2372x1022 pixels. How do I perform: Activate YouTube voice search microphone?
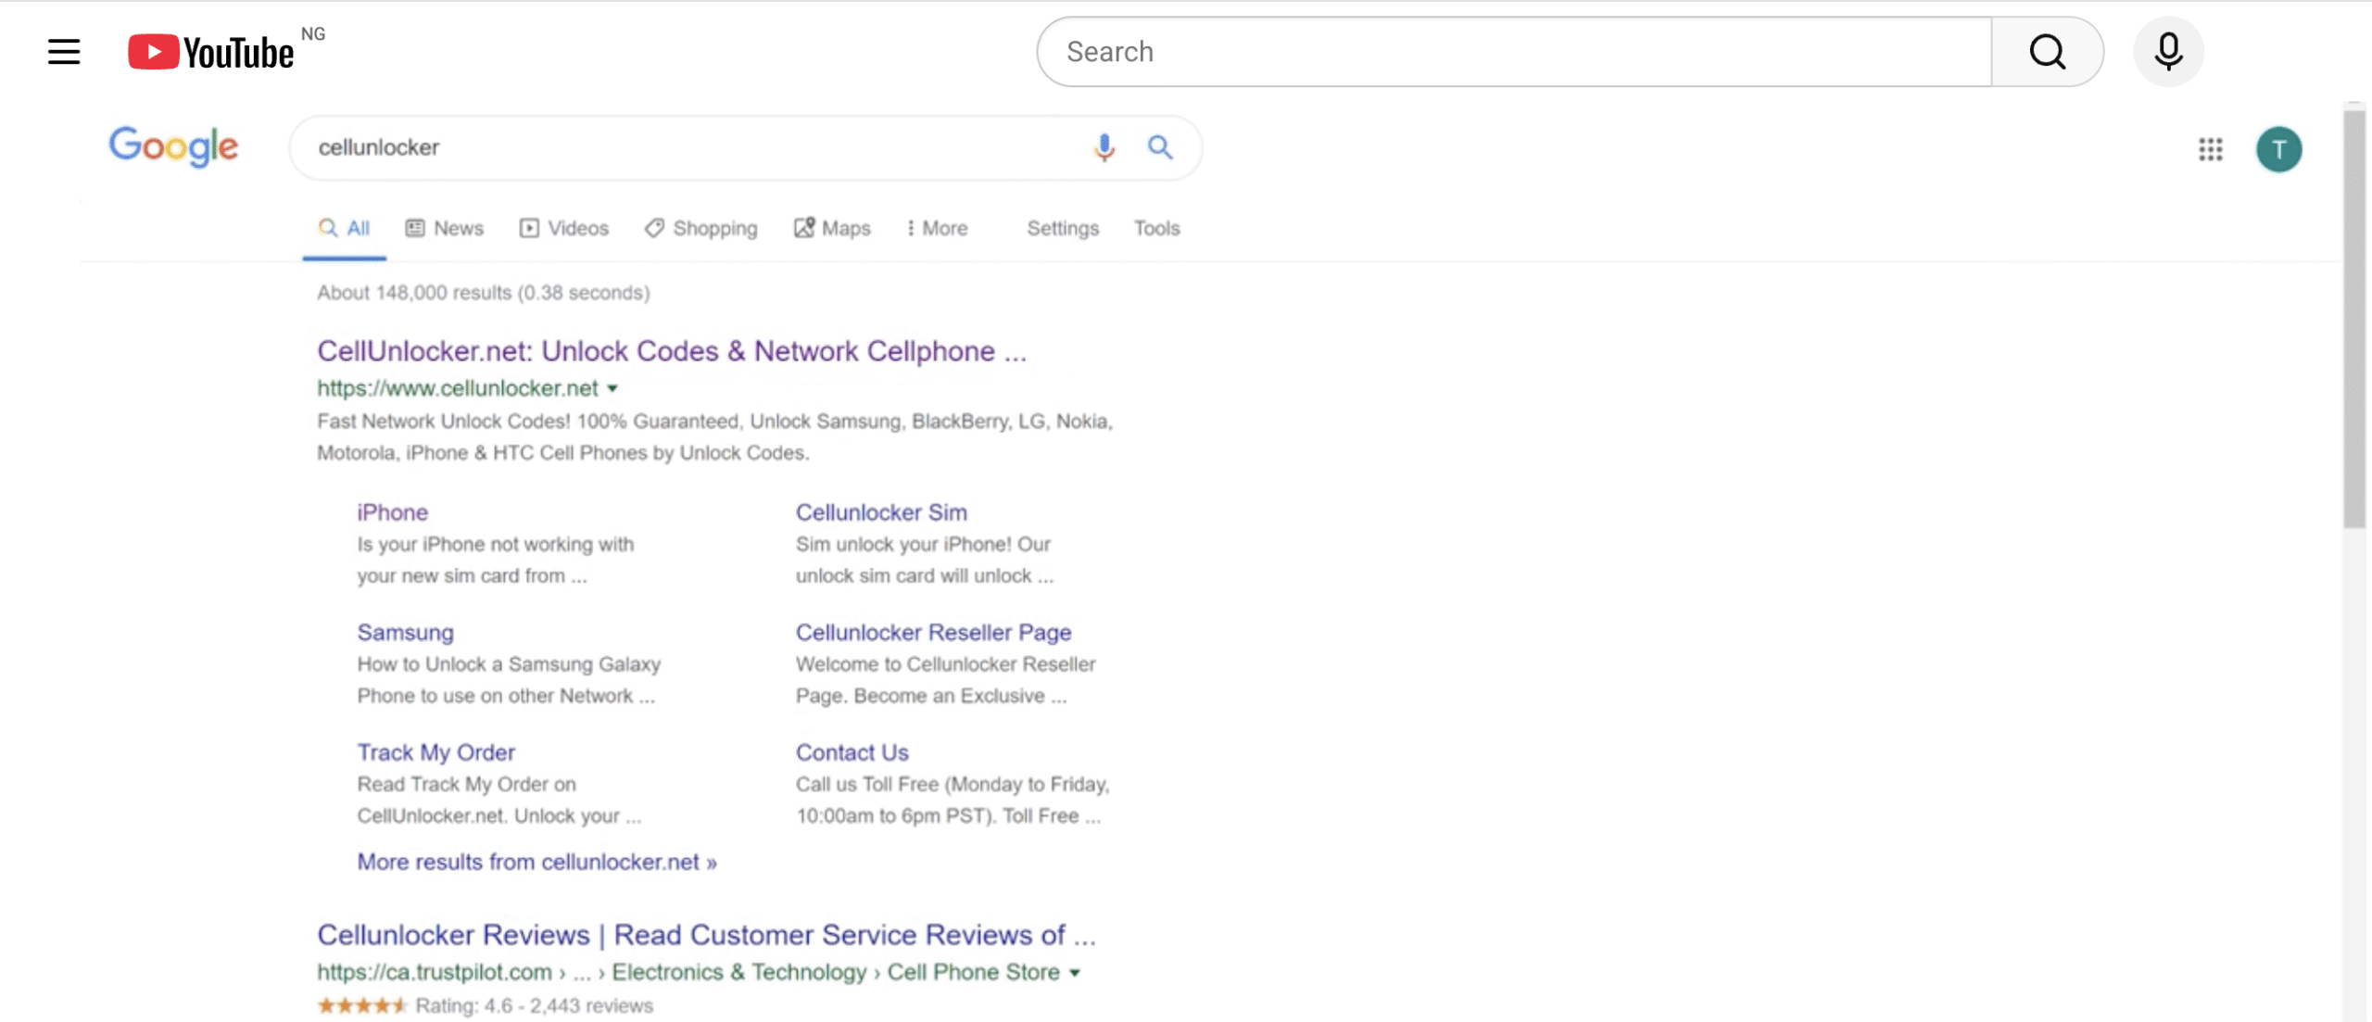[2168, 52]
